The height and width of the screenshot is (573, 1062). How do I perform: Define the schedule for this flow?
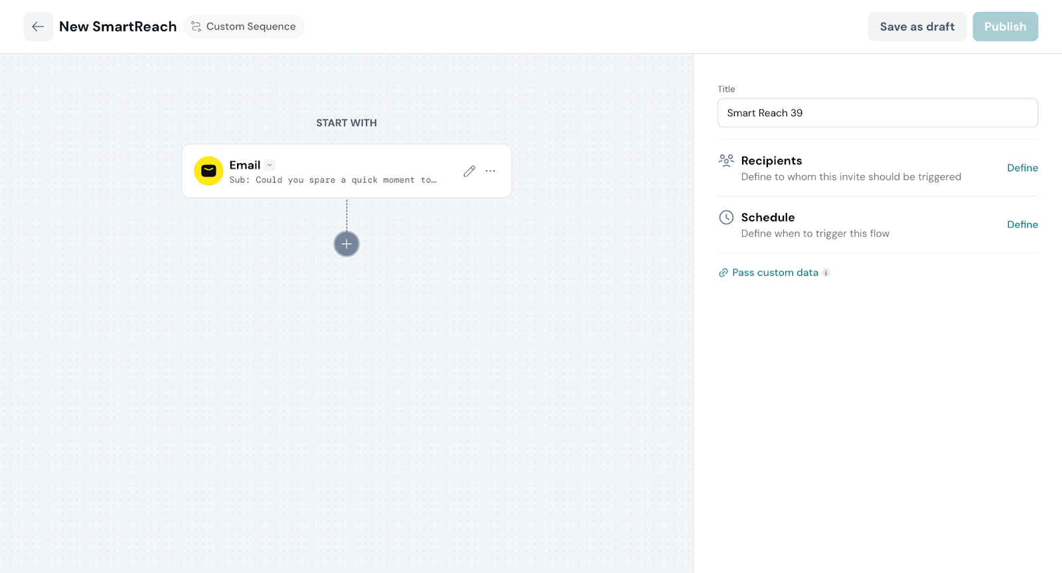point(1022,225)
